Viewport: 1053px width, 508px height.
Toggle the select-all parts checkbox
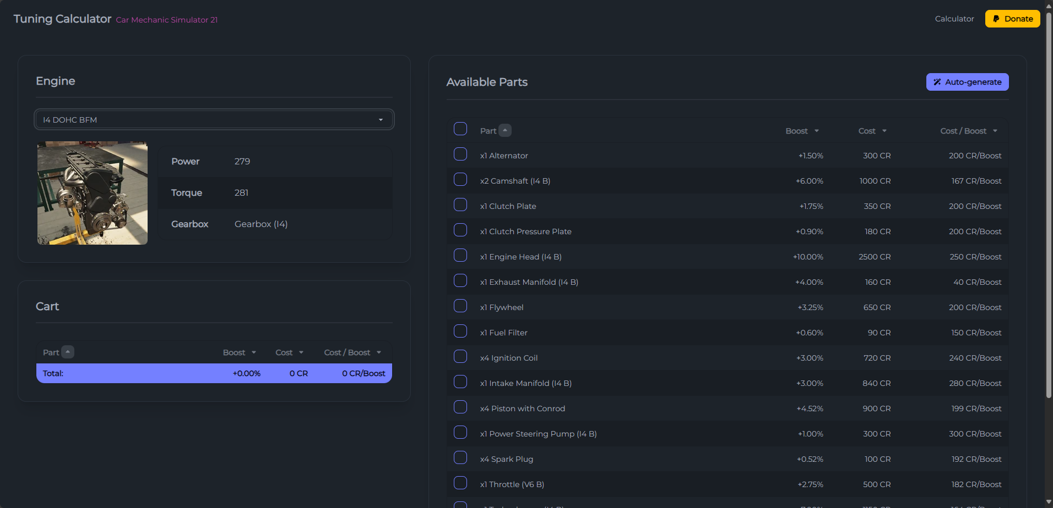[460, 129]
